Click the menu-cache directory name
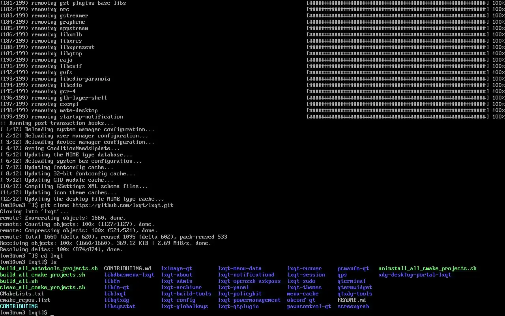 coord(303,294)
